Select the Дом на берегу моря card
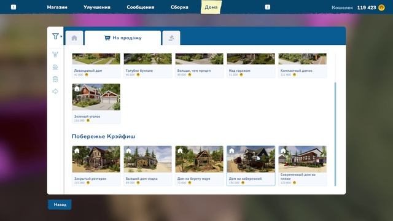Viewport: 393px width, 221px height. [x=199, y=166]
